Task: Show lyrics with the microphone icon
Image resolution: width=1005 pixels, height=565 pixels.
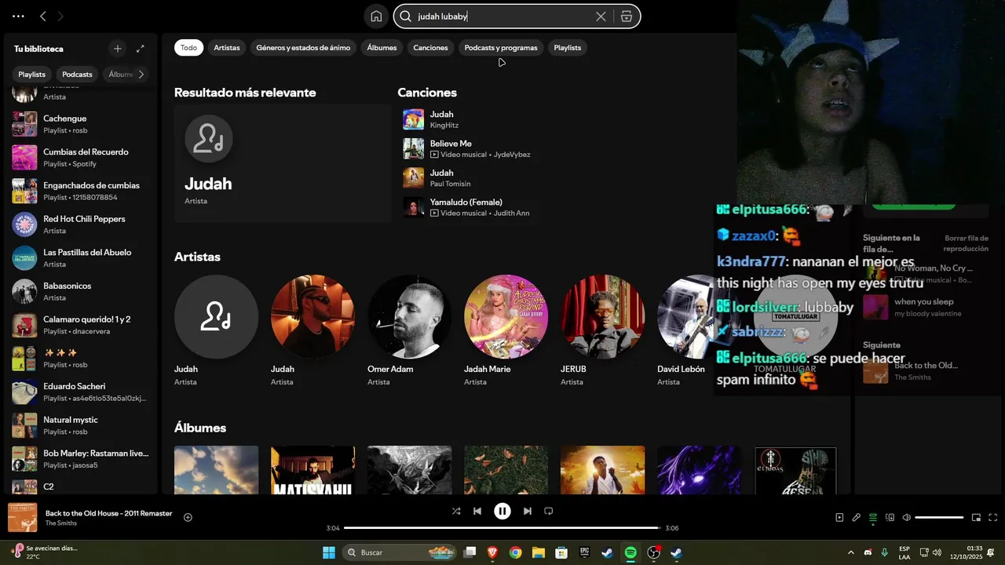Action: point(857,518)
